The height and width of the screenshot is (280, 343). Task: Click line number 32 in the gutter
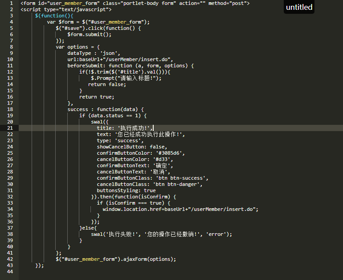click(10, 197)
